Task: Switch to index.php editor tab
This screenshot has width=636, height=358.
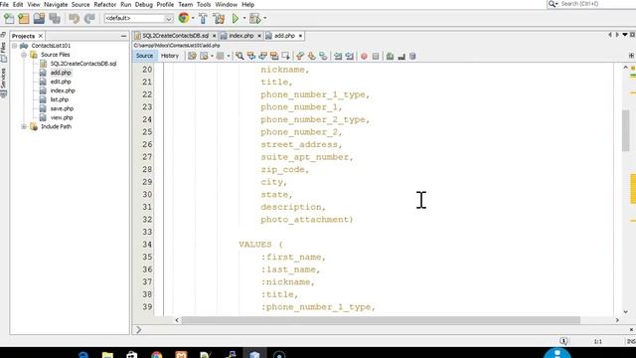Action: (240, 36)
